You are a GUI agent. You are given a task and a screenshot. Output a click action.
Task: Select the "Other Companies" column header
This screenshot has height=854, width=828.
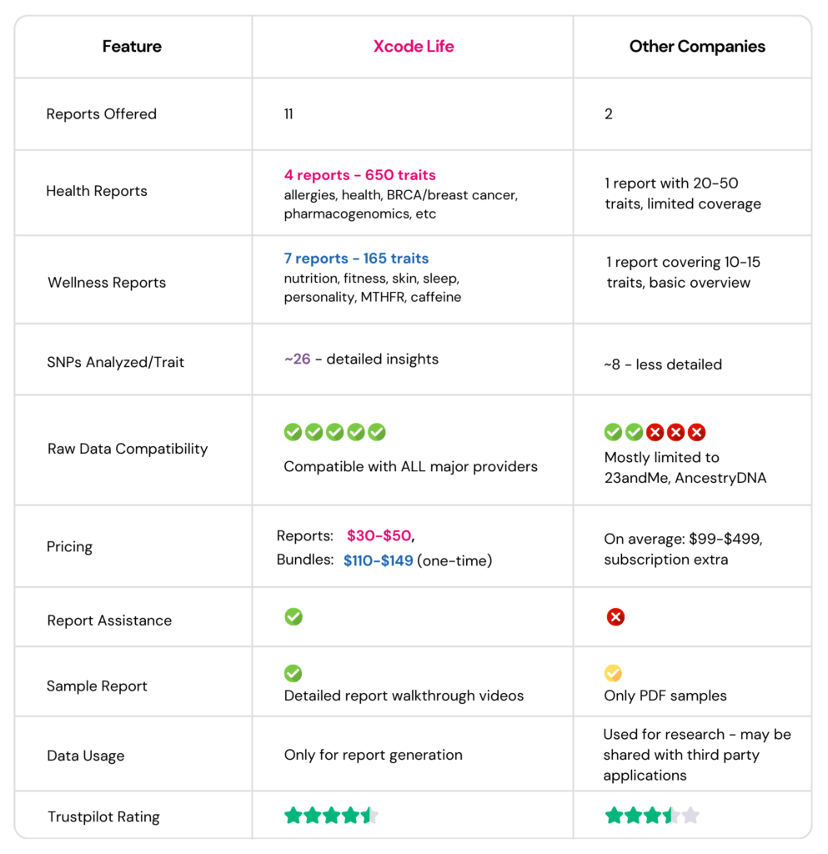point(697,47)
